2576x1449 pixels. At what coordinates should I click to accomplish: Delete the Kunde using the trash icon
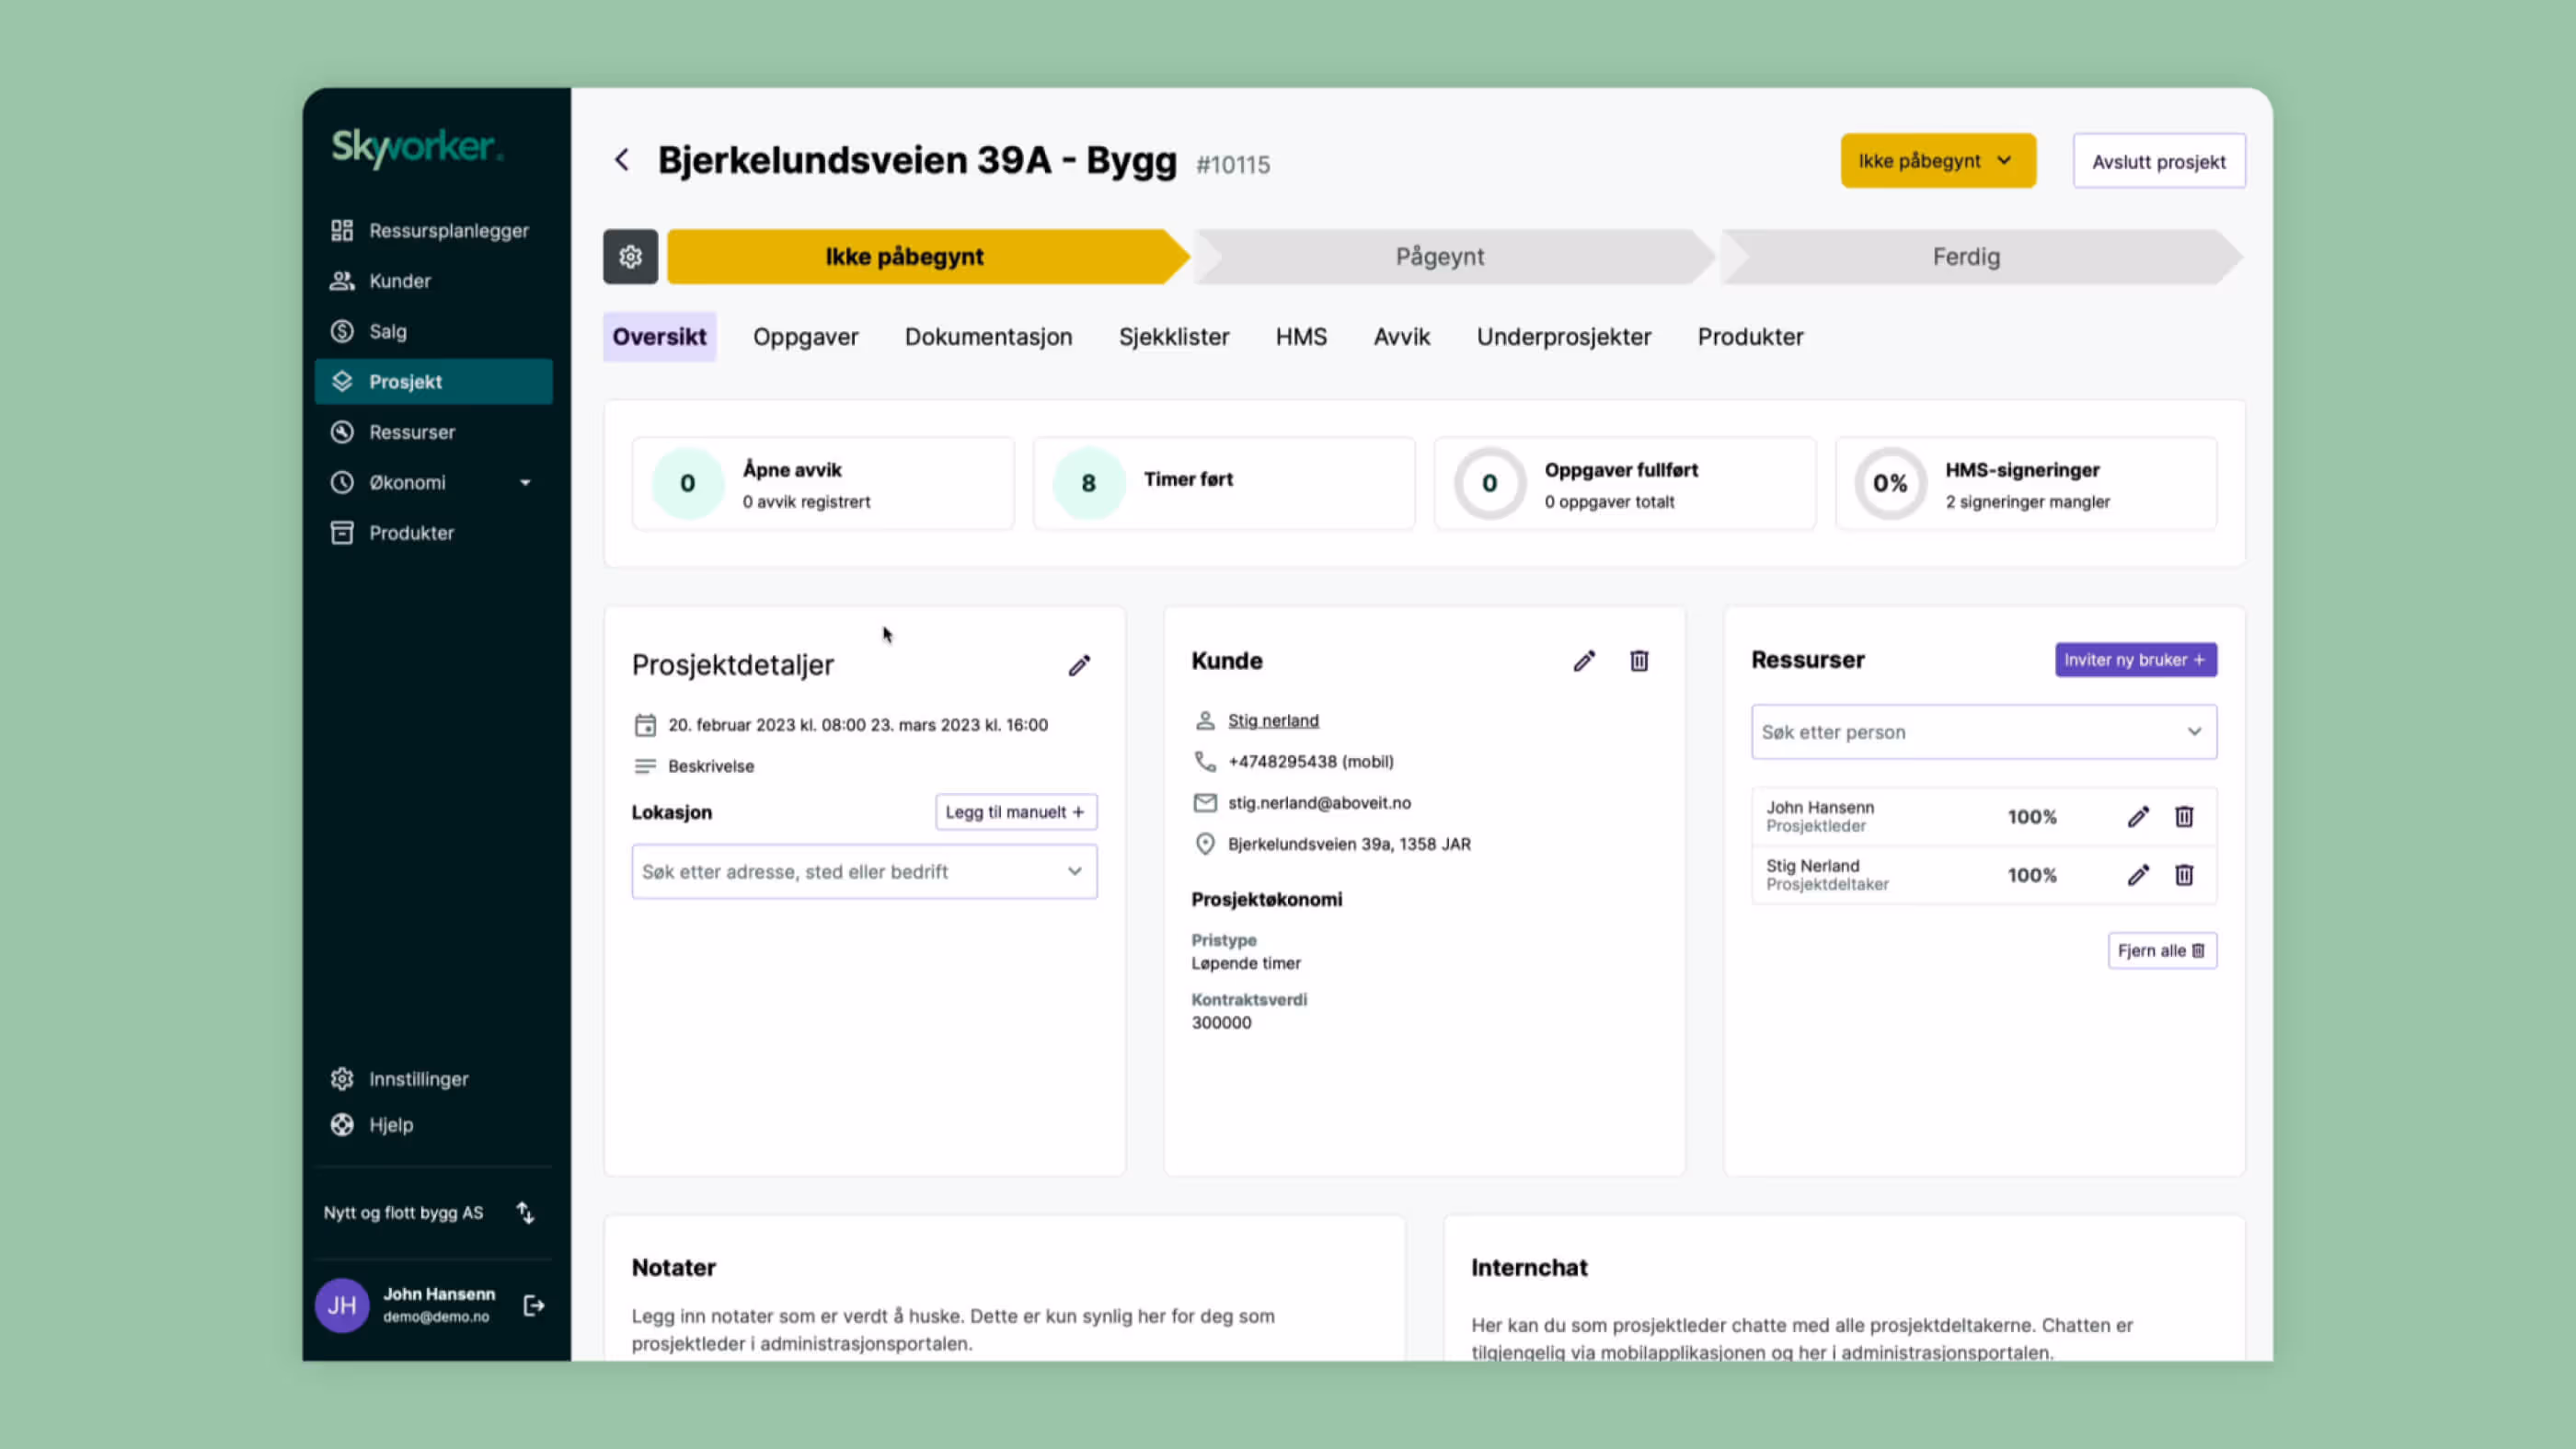[1638, 661]
